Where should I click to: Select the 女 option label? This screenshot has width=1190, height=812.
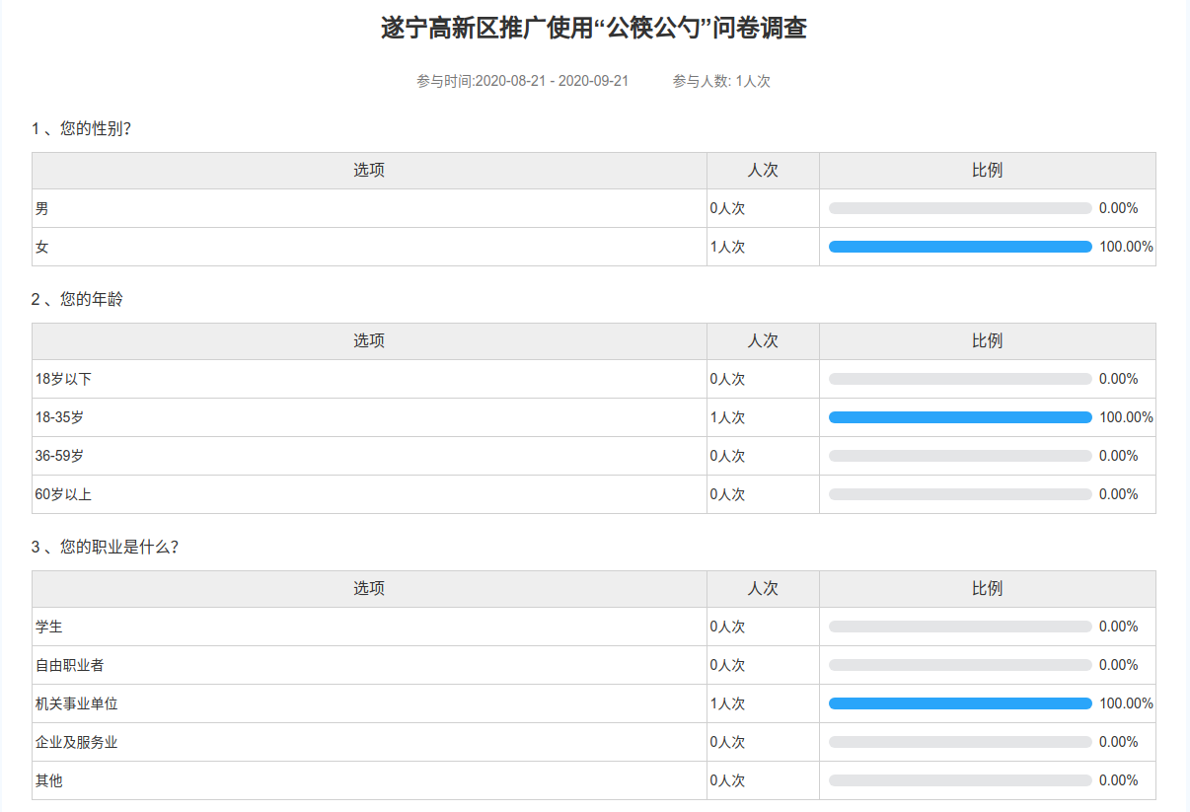coord(42,247)
